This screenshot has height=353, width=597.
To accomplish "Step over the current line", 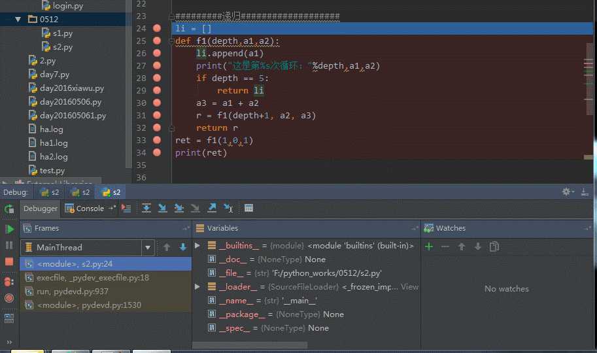I will tap(146, 208).
